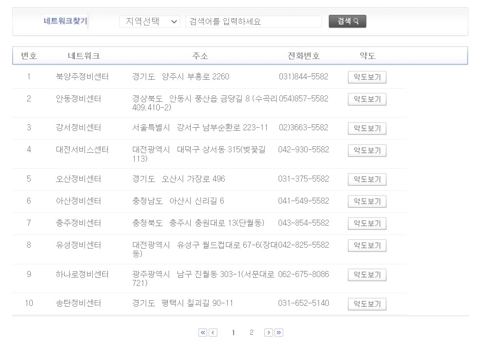Click the 전화번호 column header
The width and height of the screenshot is (477, 344).
(x=304, y=56)
